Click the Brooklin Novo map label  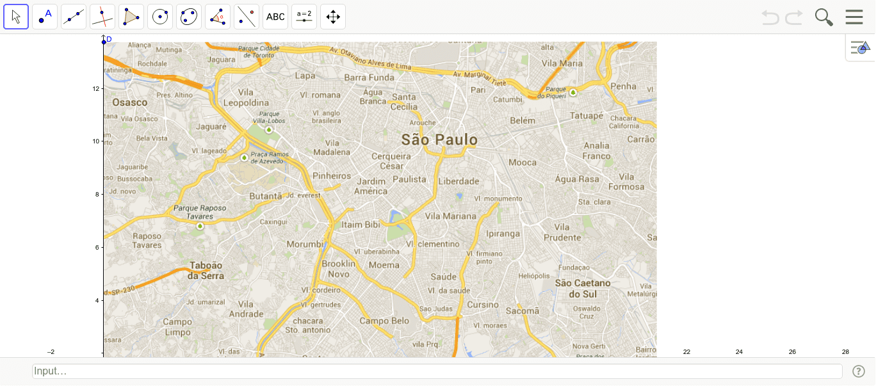point(339,269)
